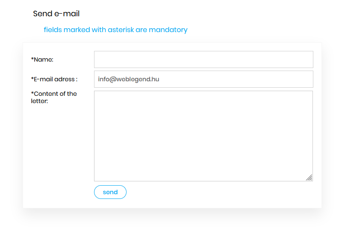Click the blue asterisk hint line
This screenshot has width=339, height=228.
pos(115,30)
